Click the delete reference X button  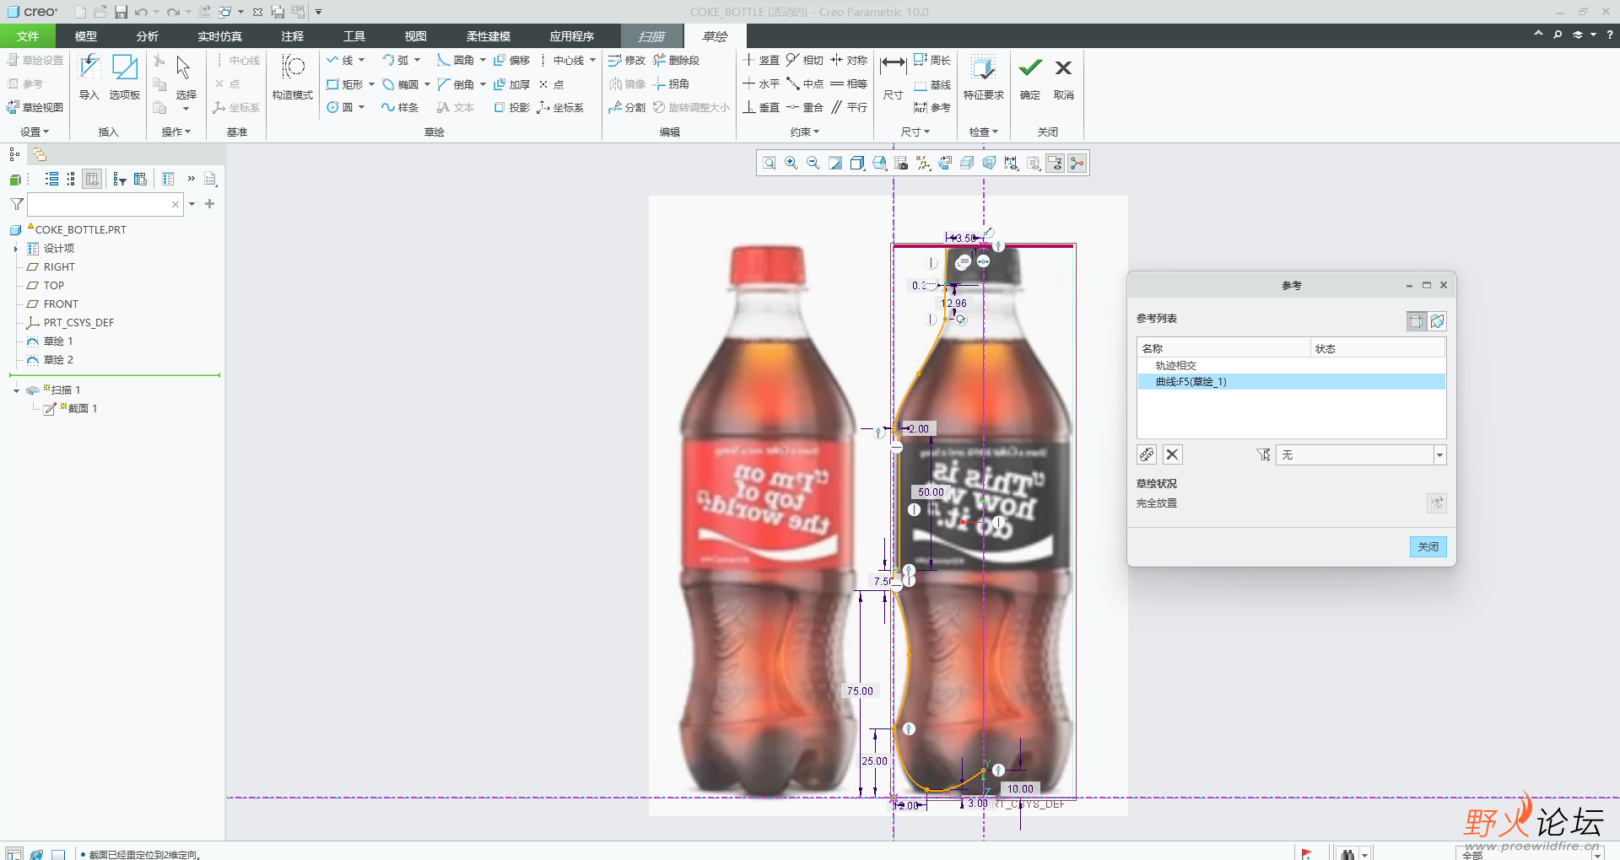coord(1172,455)
